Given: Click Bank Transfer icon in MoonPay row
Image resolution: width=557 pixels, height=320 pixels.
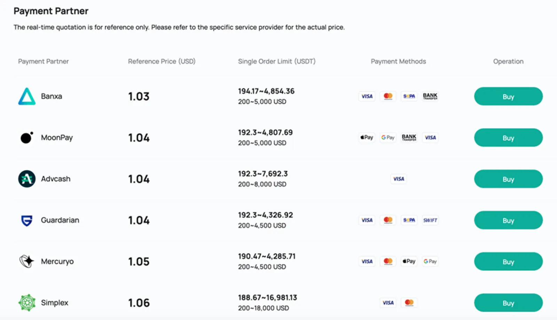Looking at the screenshot, I should 409,137.
